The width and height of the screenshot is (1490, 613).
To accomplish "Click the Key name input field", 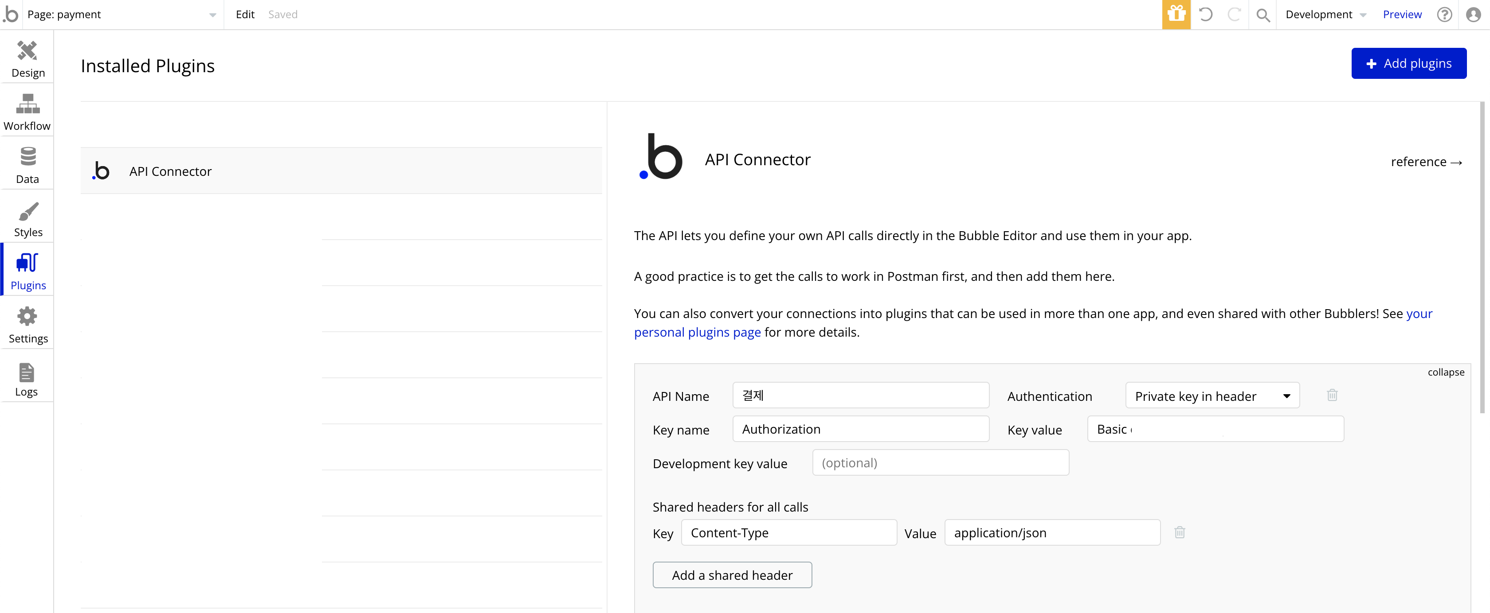I will (861, 429).
